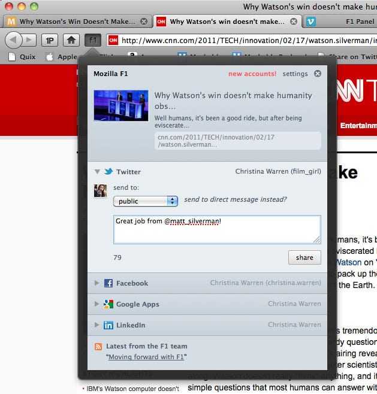Click the browser back arrow
The width and height of the screenshot is (377, 394).
tap(14, 40)
